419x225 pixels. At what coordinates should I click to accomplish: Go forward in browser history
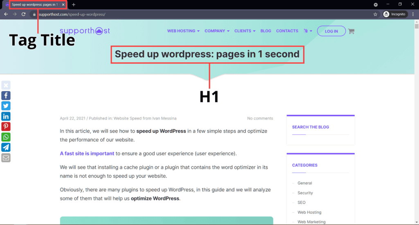coord(15,14)
